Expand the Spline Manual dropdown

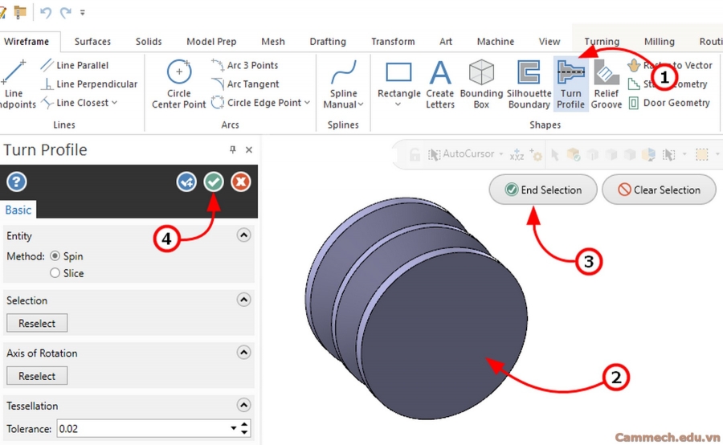coord(361,104)
